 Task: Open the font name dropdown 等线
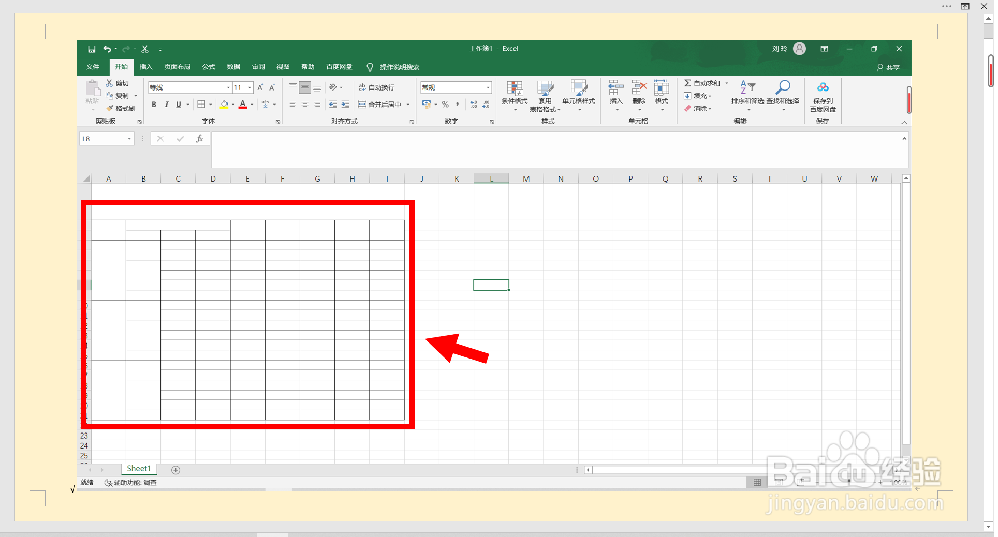(228, 87)
